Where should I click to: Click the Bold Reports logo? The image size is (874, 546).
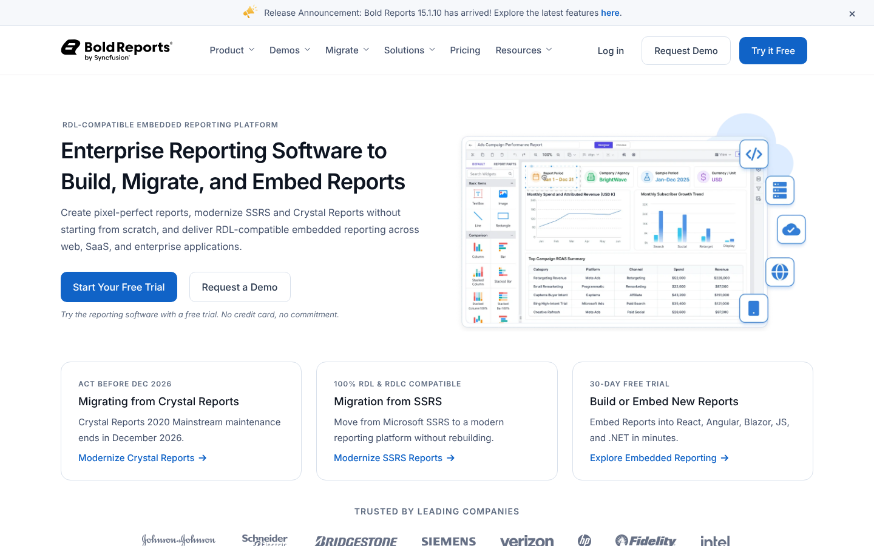coord(117,50)
